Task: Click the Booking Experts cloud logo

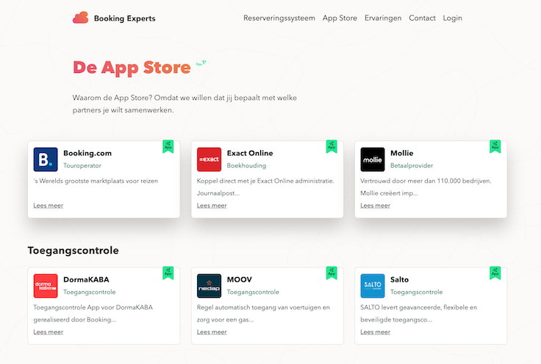Action: (80, 18)
